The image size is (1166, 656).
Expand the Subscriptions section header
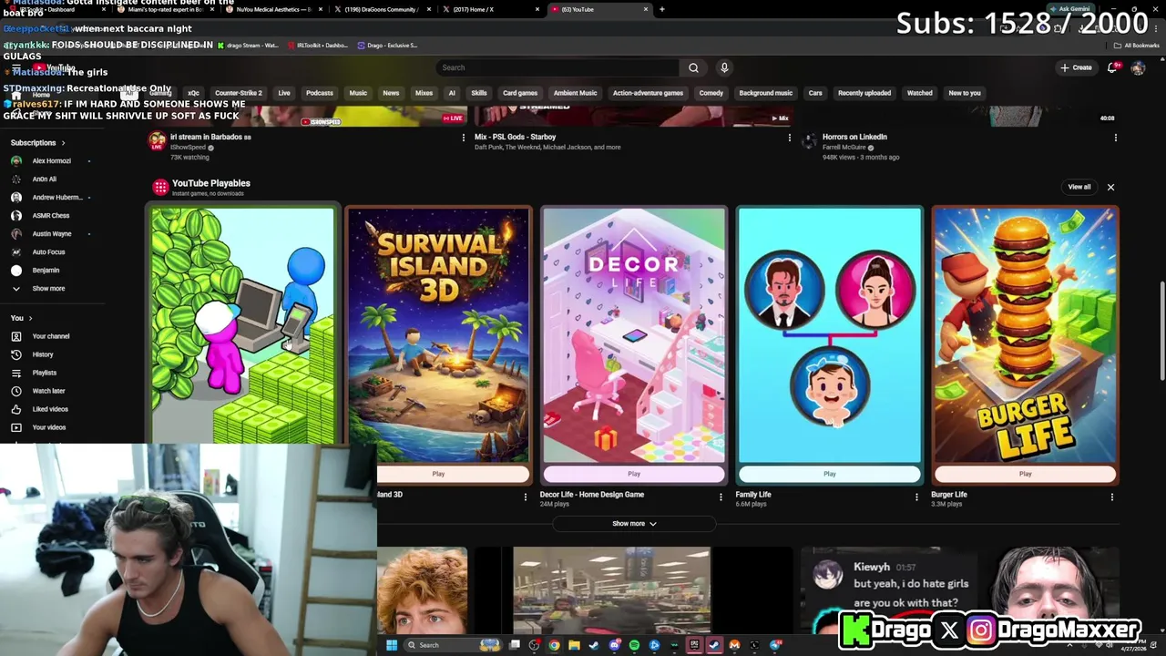[37, 143]
